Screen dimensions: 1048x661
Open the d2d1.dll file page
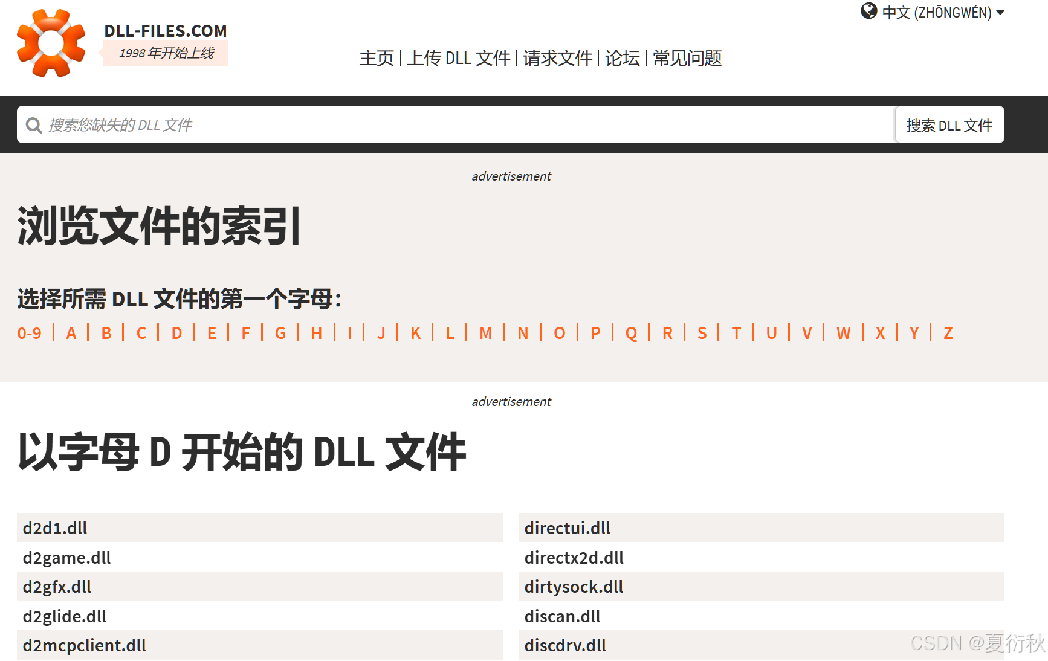54,527
